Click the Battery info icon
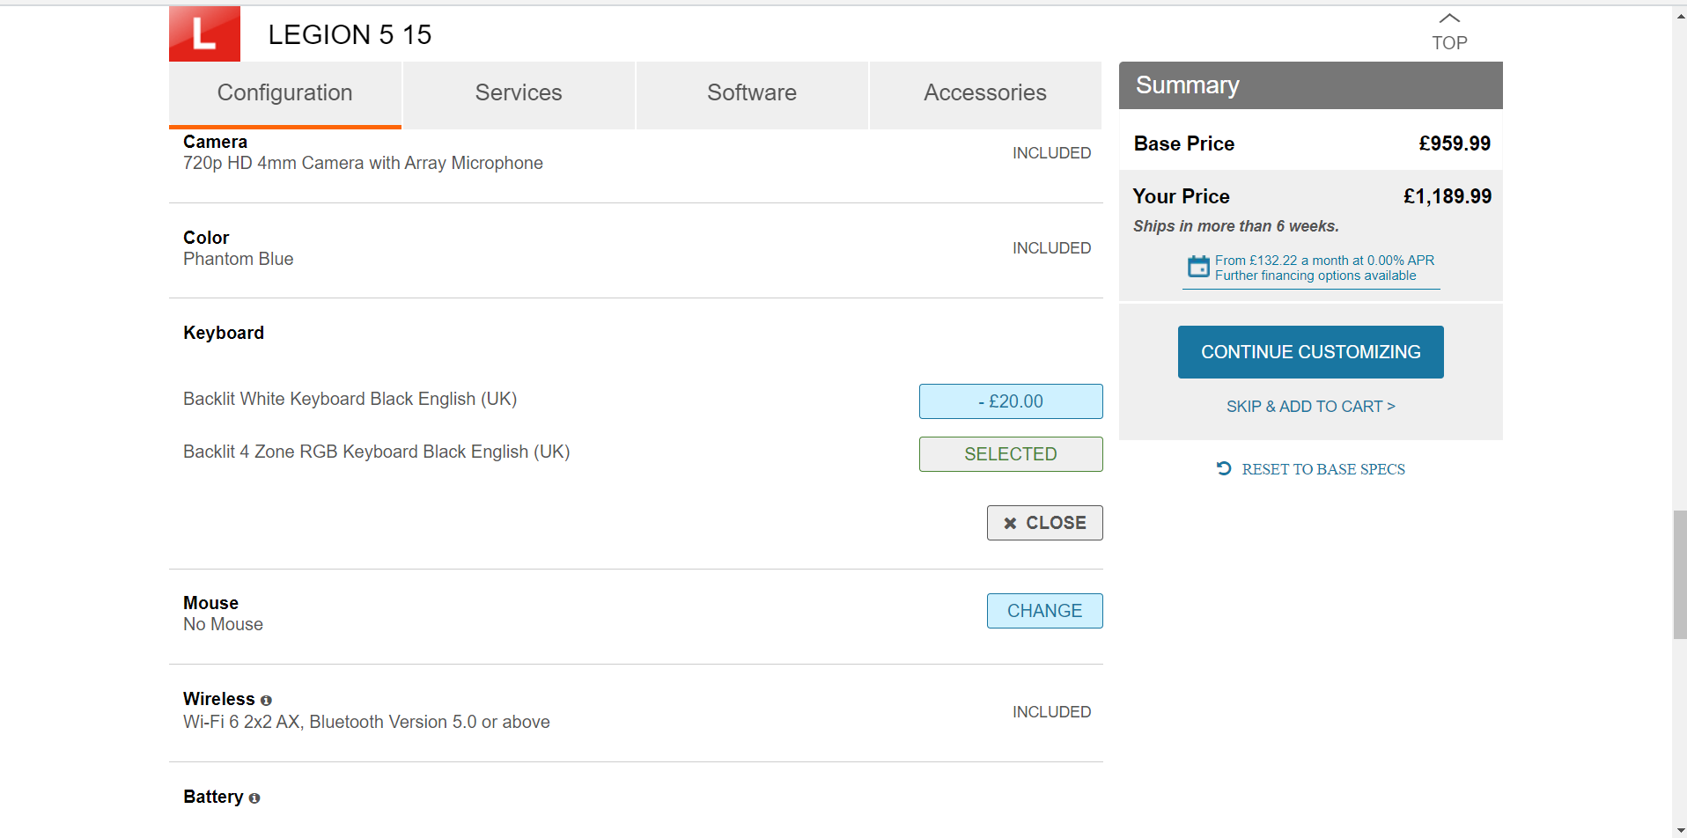The width and height of the screenshot is (1687, 838). pyautogui.click(x=254, y=798)
